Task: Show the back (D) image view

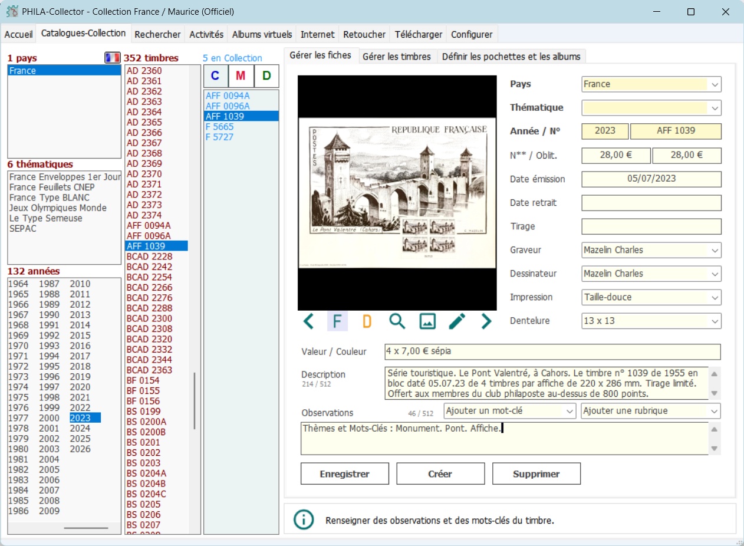Action: (x=367, y=321)
